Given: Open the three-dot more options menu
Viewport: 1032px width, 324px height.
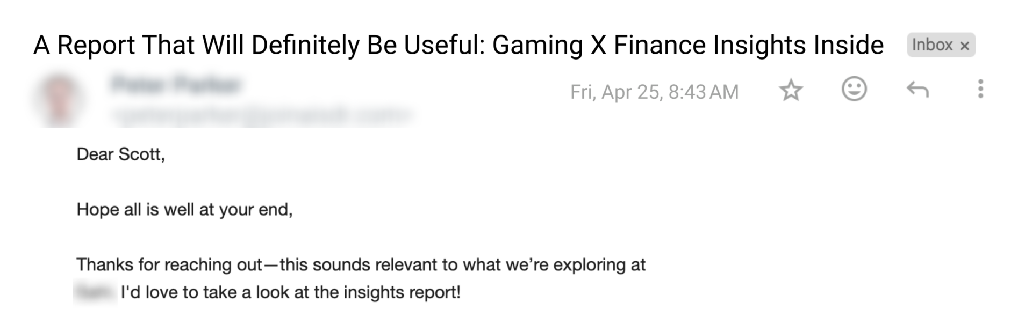Looking at the screenshot, I should [x=980, y=89].
